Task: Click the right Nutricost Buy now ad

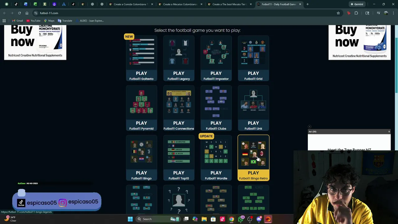Action: 359,42
